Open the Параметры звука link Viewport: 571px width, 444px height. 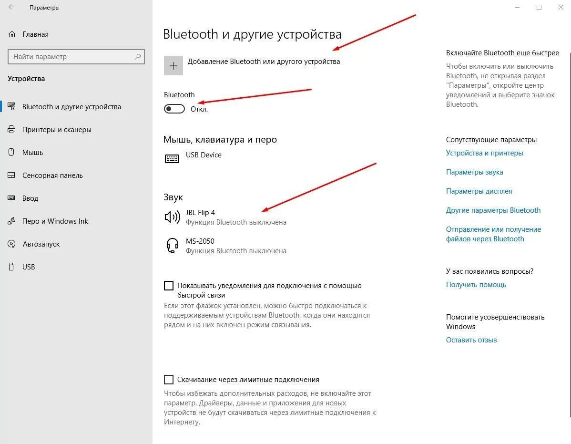475,172
